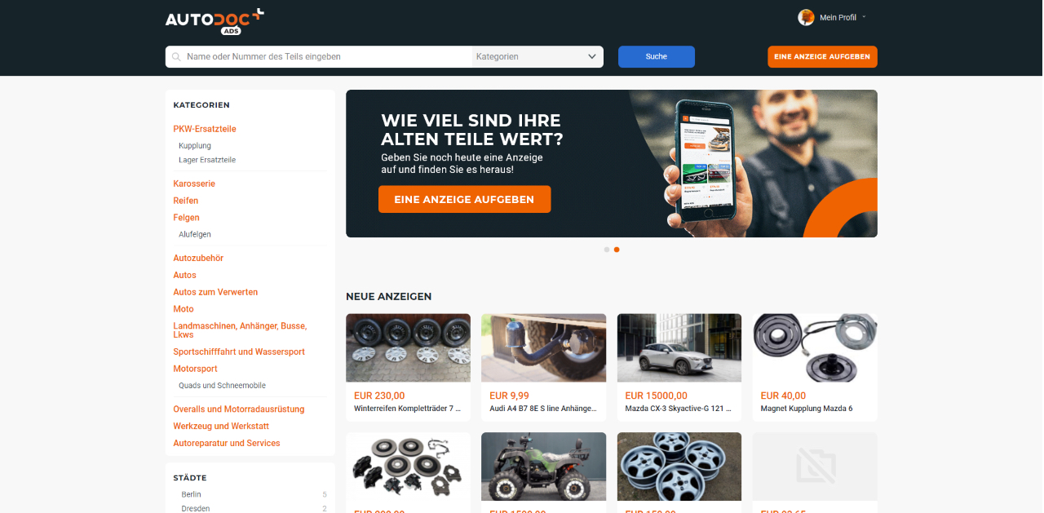Click the no-image placeholder icon listing

pyautogui.click(x=815, y=466)
